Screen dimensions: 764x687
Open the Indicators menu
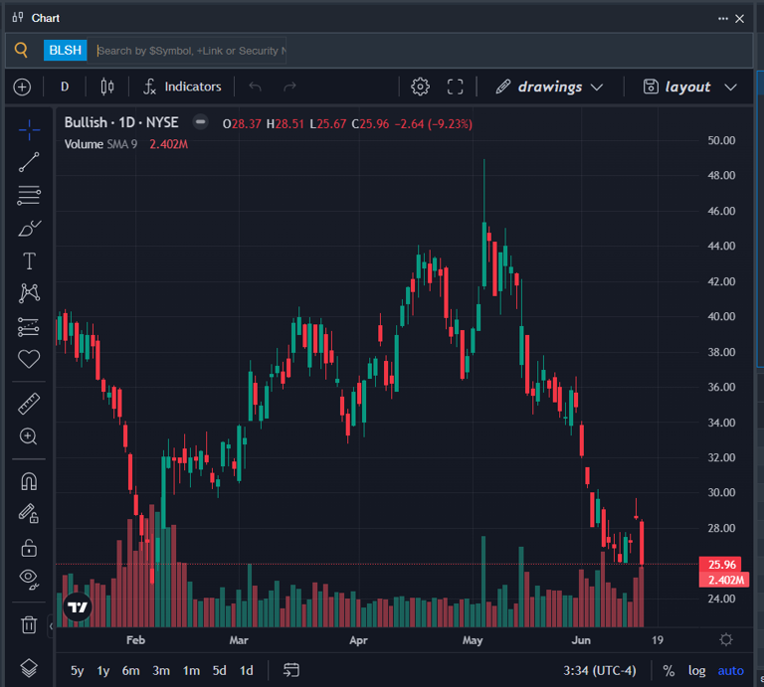pos(182,87)
